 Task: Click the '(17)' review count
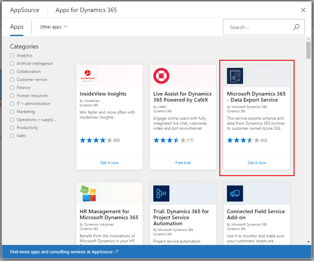(x=190, y=140)
